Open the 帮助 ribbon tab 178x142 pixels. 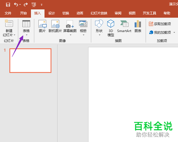pyautogui.click(x=167, y=13)
